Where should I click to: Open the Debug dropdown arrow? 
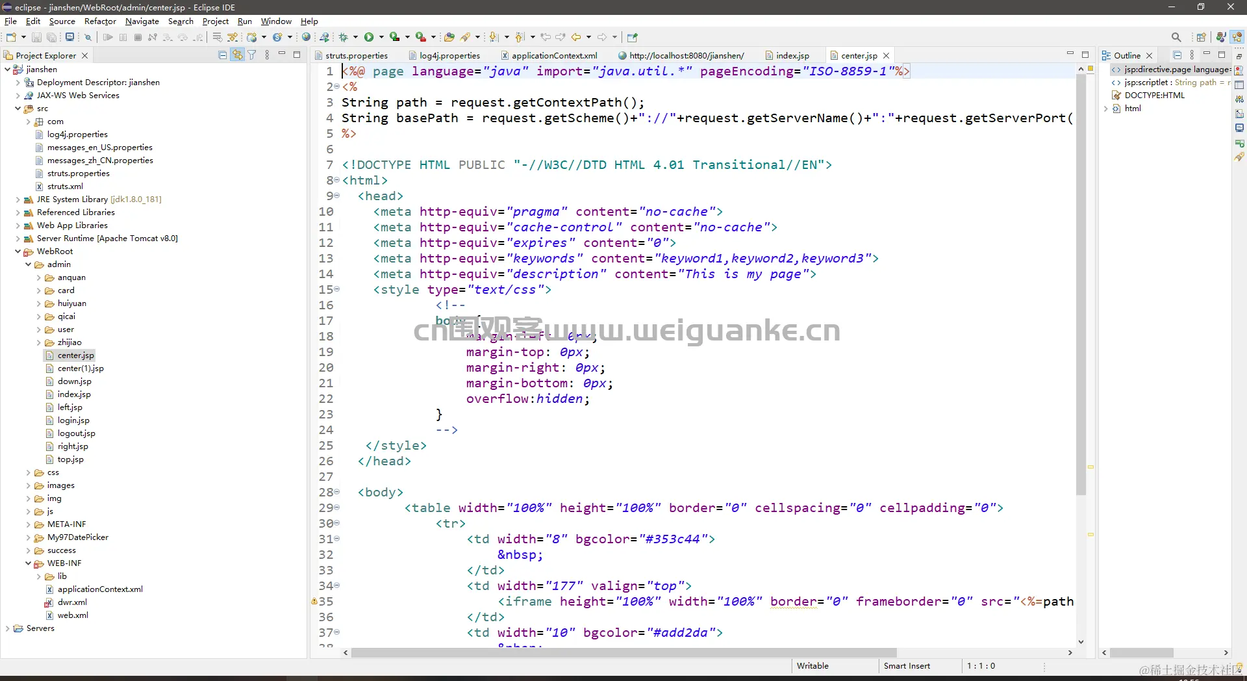pos(355,37)
